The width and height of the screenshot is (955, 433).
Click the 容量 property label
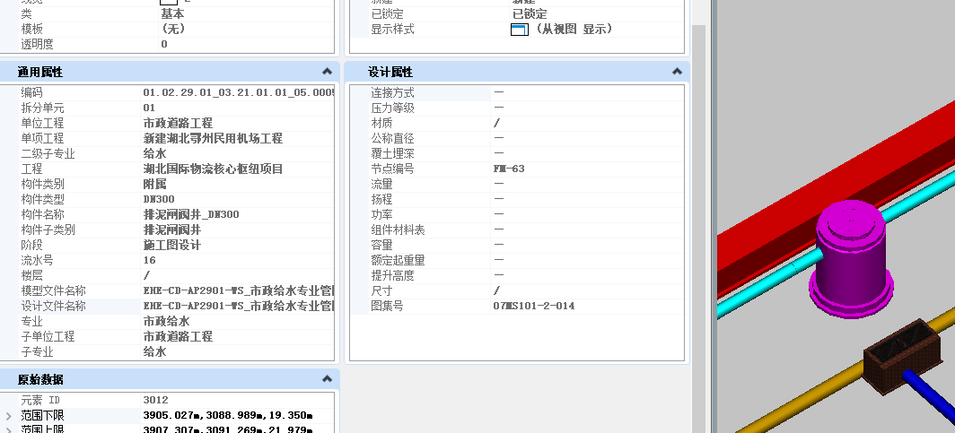[x=381, y=245]
